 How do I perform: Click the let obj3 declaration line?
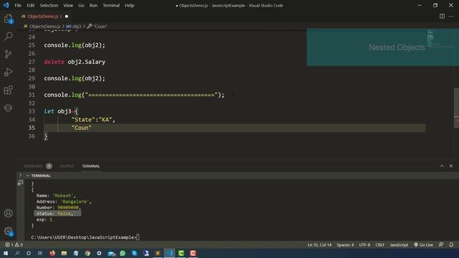(x=61, y=112)
